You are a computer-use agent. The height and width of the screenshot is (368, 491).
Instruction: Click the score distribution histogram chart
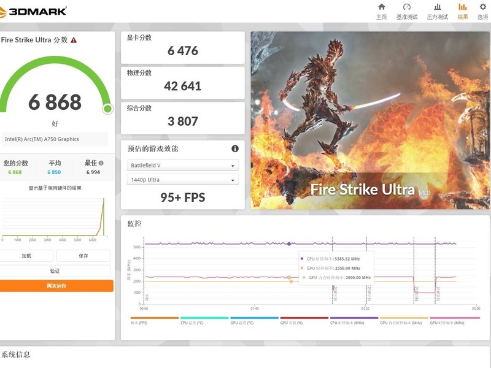(55, 219)
